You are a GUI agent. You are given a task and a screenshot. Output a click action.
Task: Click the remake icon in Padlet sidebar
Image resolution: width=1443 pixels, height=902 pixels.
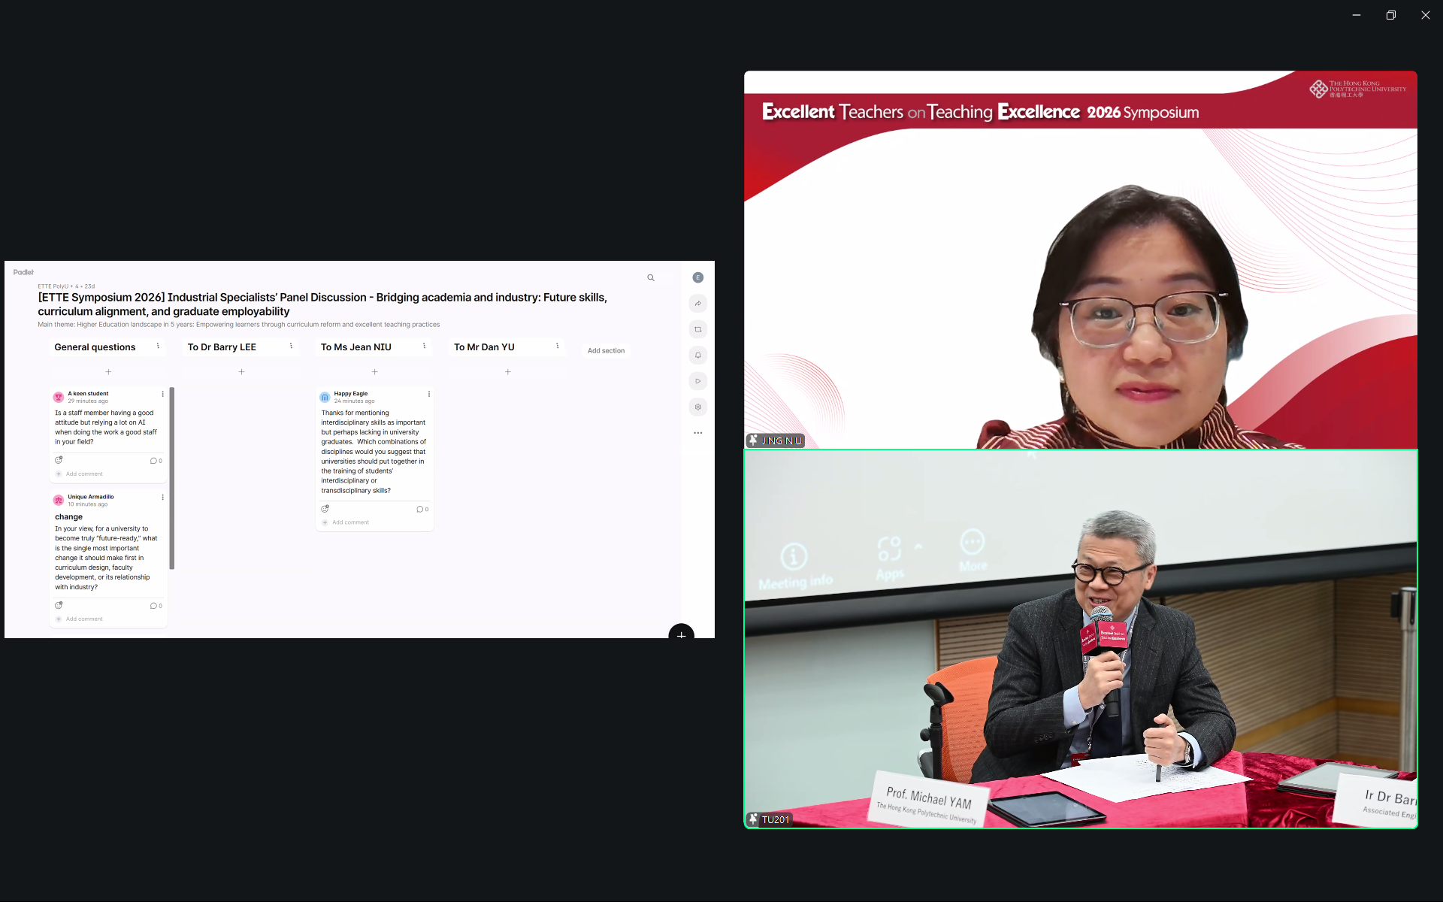[x=697, y=329]
